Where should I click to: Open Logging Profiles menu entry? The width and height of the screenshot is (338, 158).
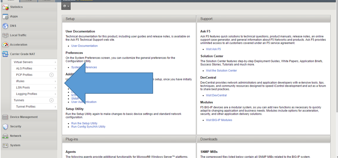[x=26, y=94]
